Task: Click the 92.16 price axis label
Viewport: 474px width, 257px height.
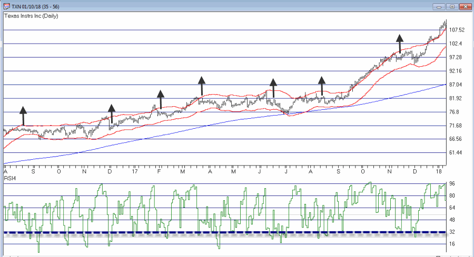Action: click(x=456, y=71)
